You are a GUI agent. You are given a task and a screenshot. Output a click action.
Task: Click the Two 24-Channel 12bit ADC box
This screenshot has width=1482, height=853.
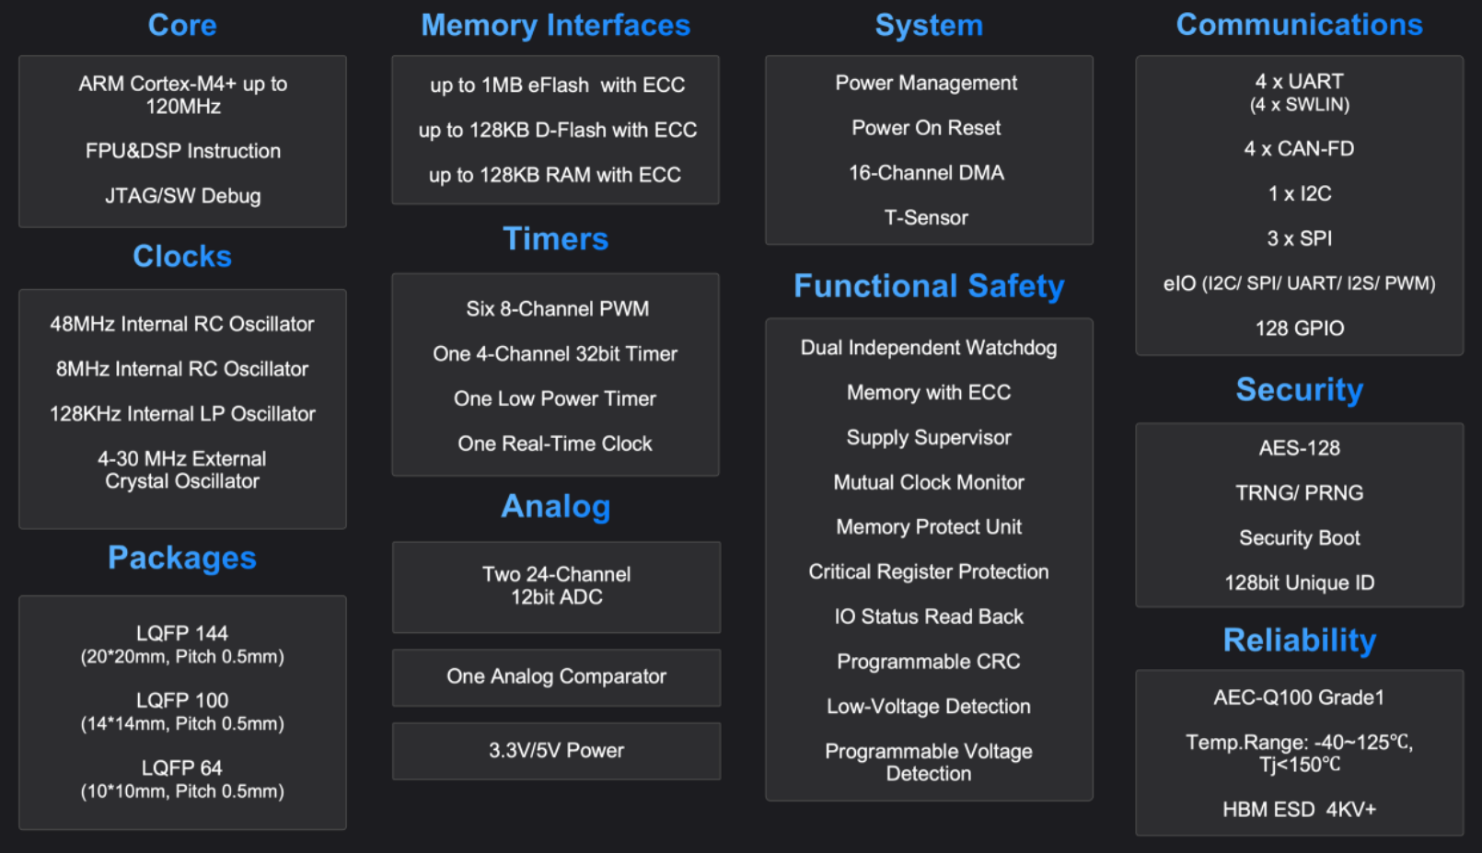(556, 586)
